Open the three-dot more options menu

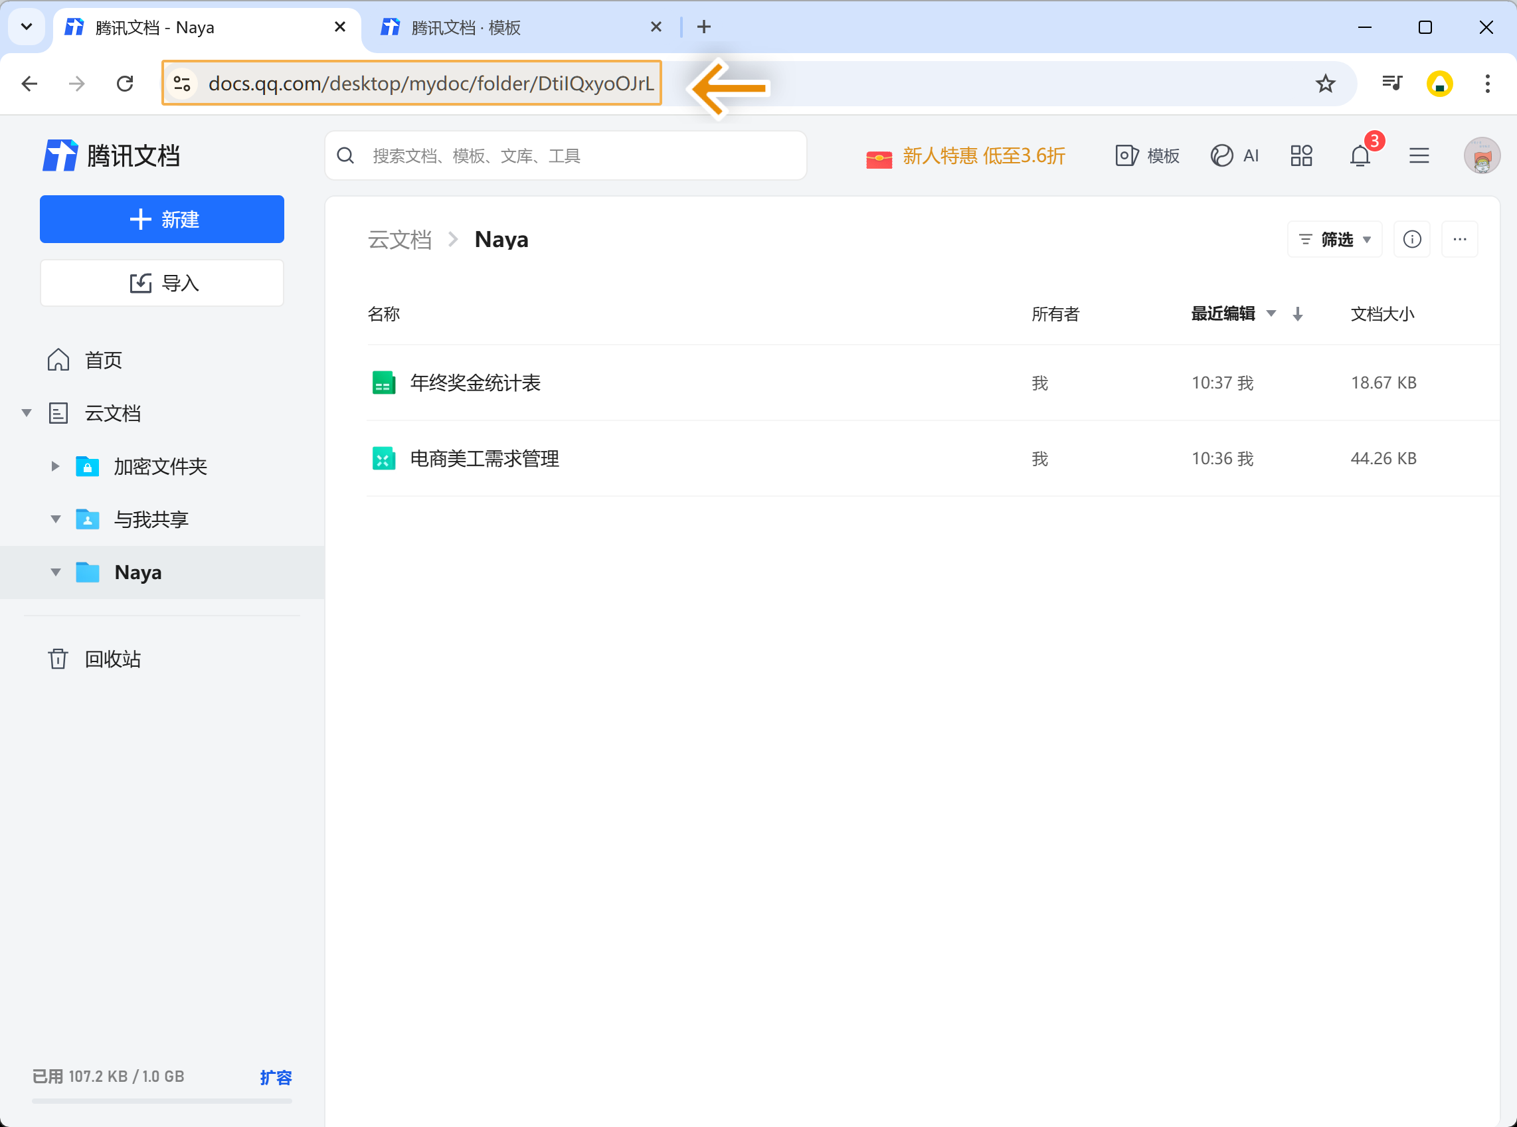tap(1459, 240)
